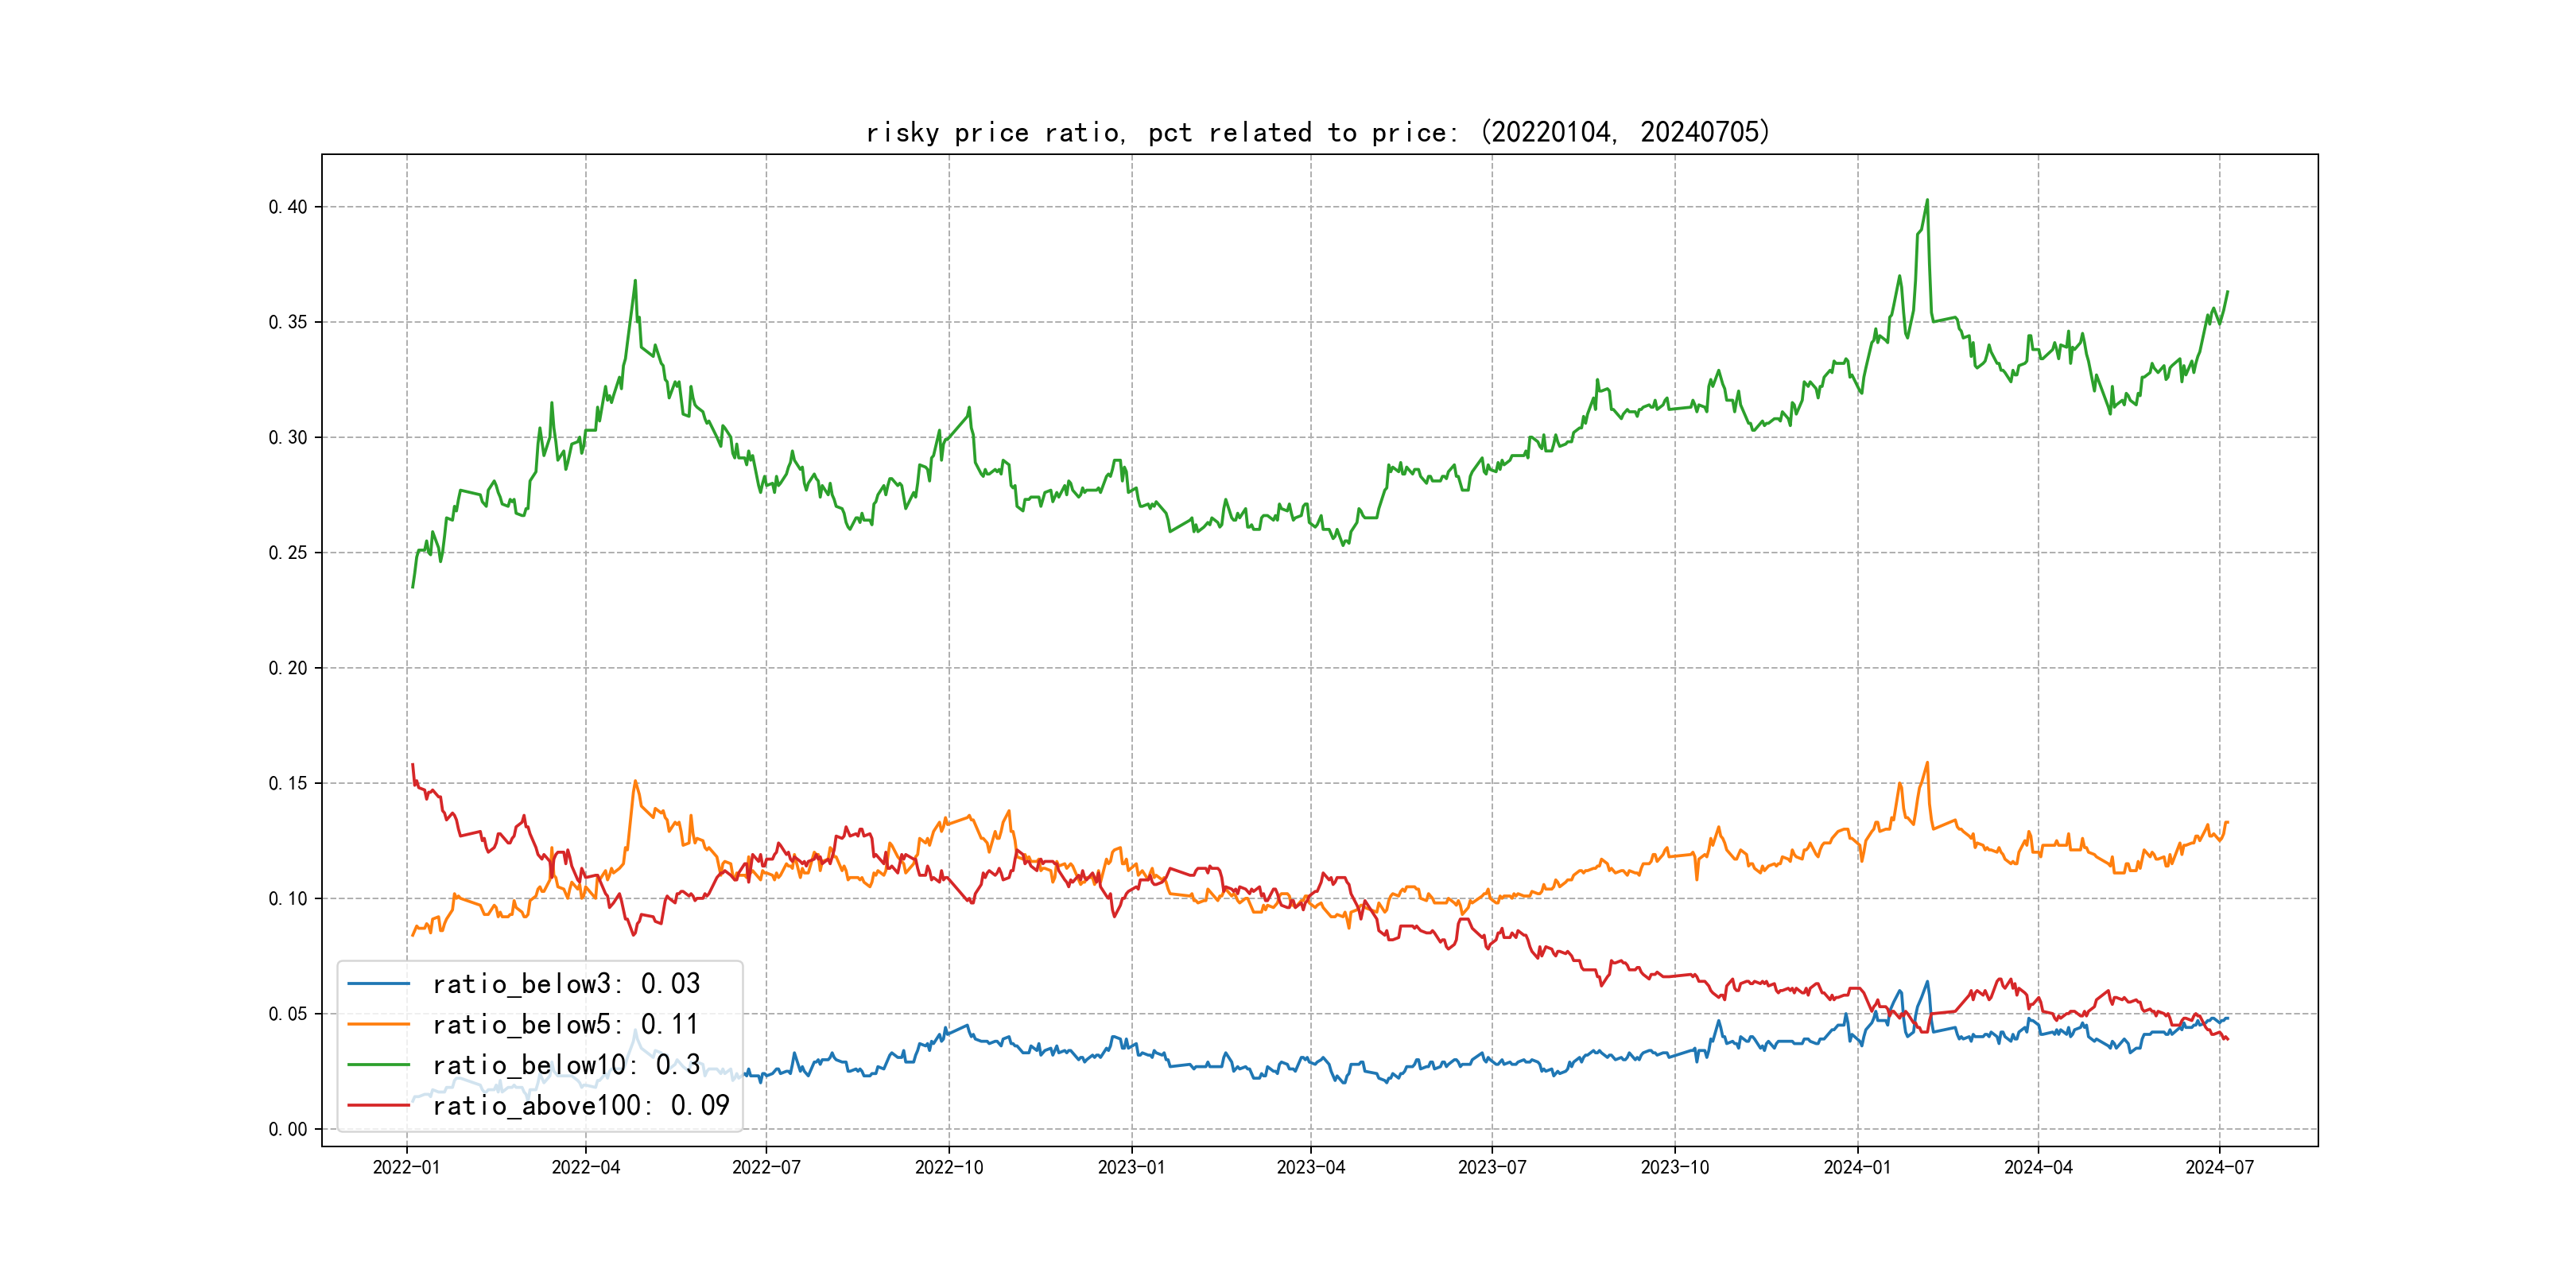Screen dimensions: 2576x1288
Task: Click the 0.20 y-axis tick label
Action: [288, 668]
